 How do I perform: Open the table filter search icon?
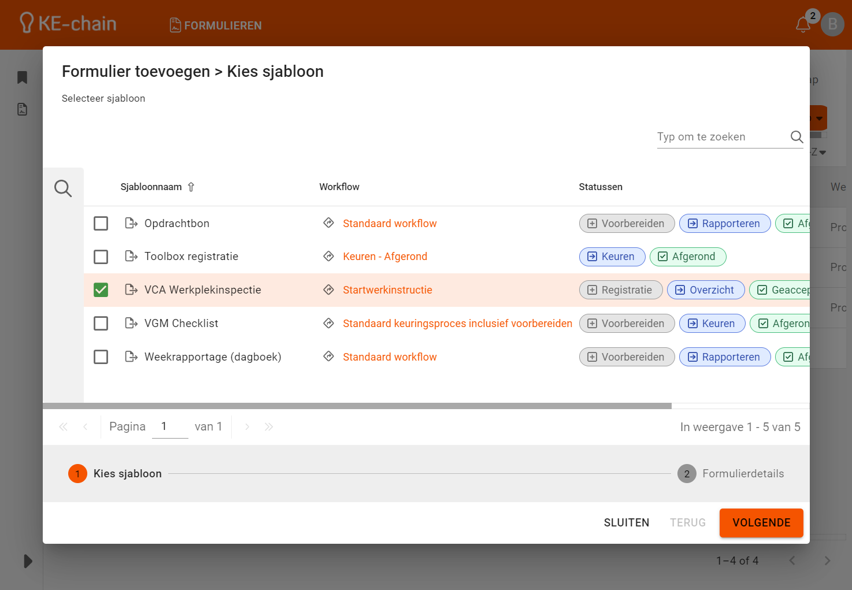[x=63, y=188]
